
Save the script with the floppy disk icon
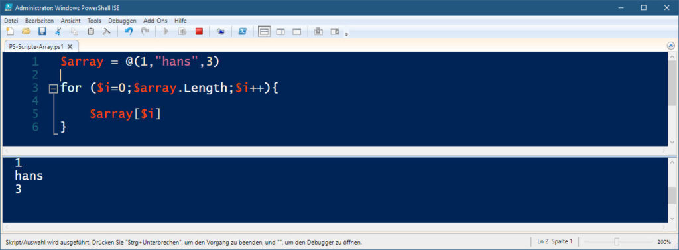click(x=42, y=31)
